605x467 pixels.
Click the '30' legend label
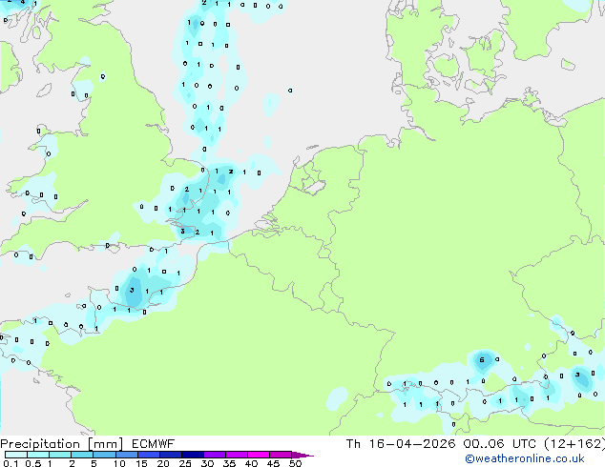[207, 463]
